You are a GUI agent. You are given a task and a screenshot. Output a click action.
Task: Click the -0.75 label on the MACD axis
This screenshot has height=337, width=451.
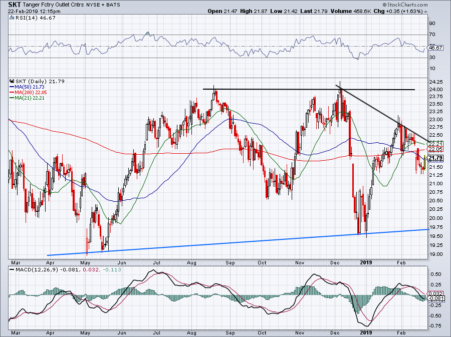(x=435, y=326)
